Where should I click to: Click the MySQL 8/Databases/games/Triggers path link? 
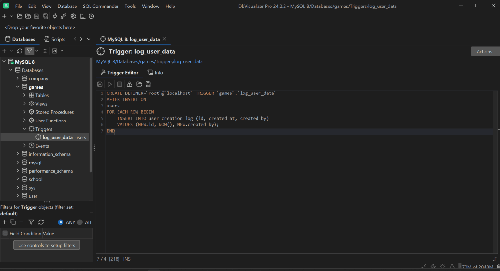[149, 62]
